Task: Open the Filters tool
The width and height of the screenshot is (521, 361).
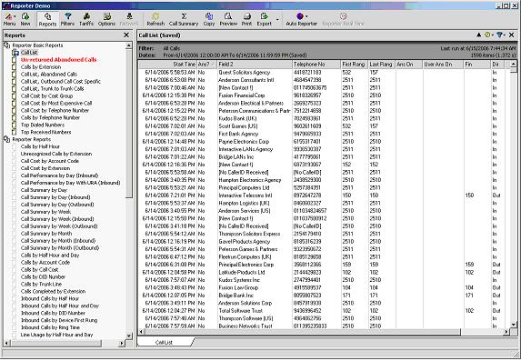Action: (67, 19)
